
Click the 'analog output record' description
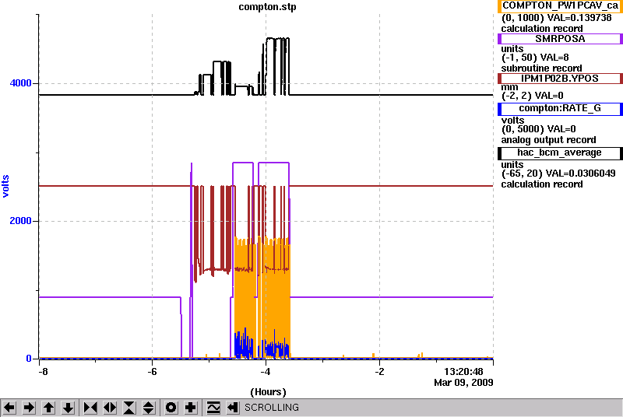[x=549, y=140]
